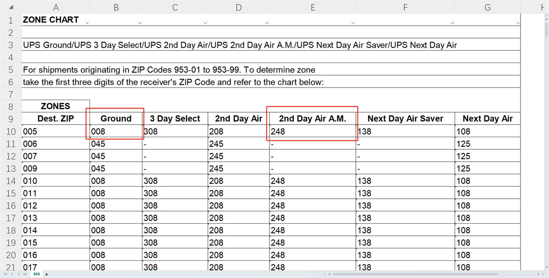Click the previous sheet navigation arrow

[12, 274]
